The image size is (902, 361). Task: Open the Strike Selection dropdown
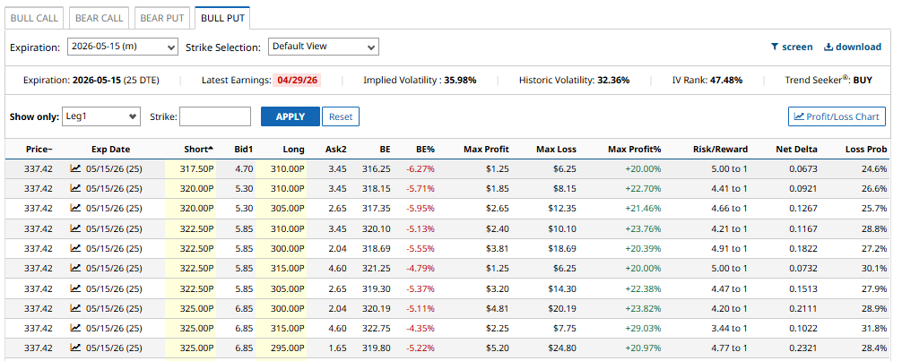[324, 47]
